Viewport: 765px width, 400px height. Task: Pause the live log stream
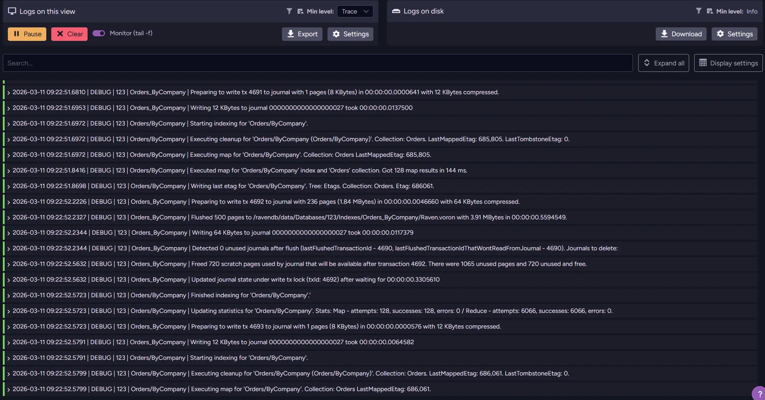point(27,34)
